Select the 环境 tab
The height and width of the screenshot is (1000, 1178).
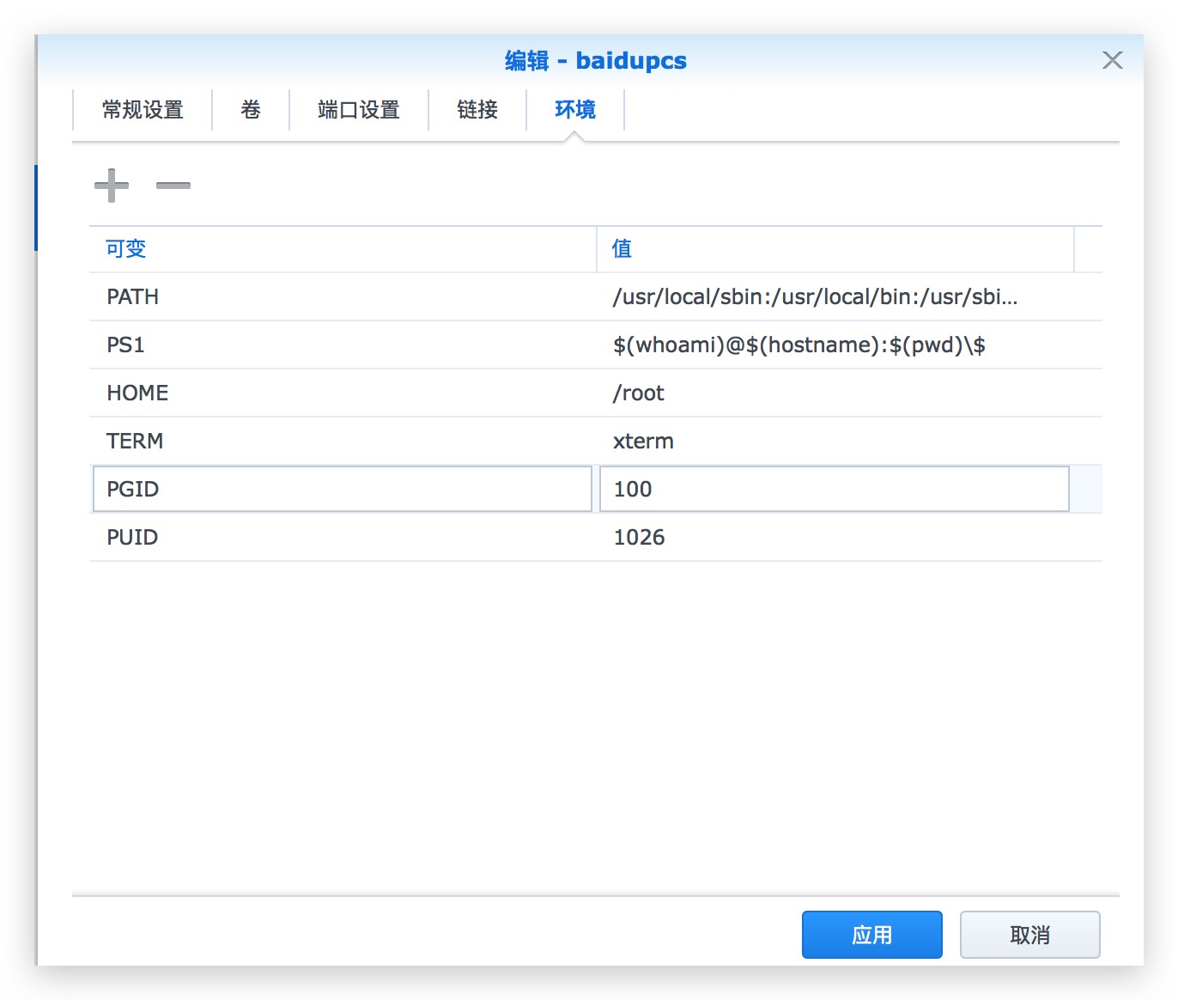click(574, 110)
